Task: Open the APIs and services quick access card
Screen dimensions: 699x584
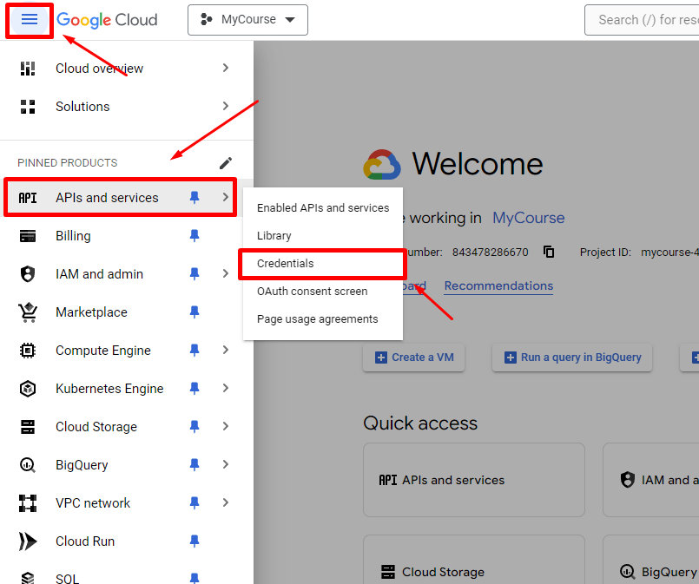Action: tap(474, 480)
